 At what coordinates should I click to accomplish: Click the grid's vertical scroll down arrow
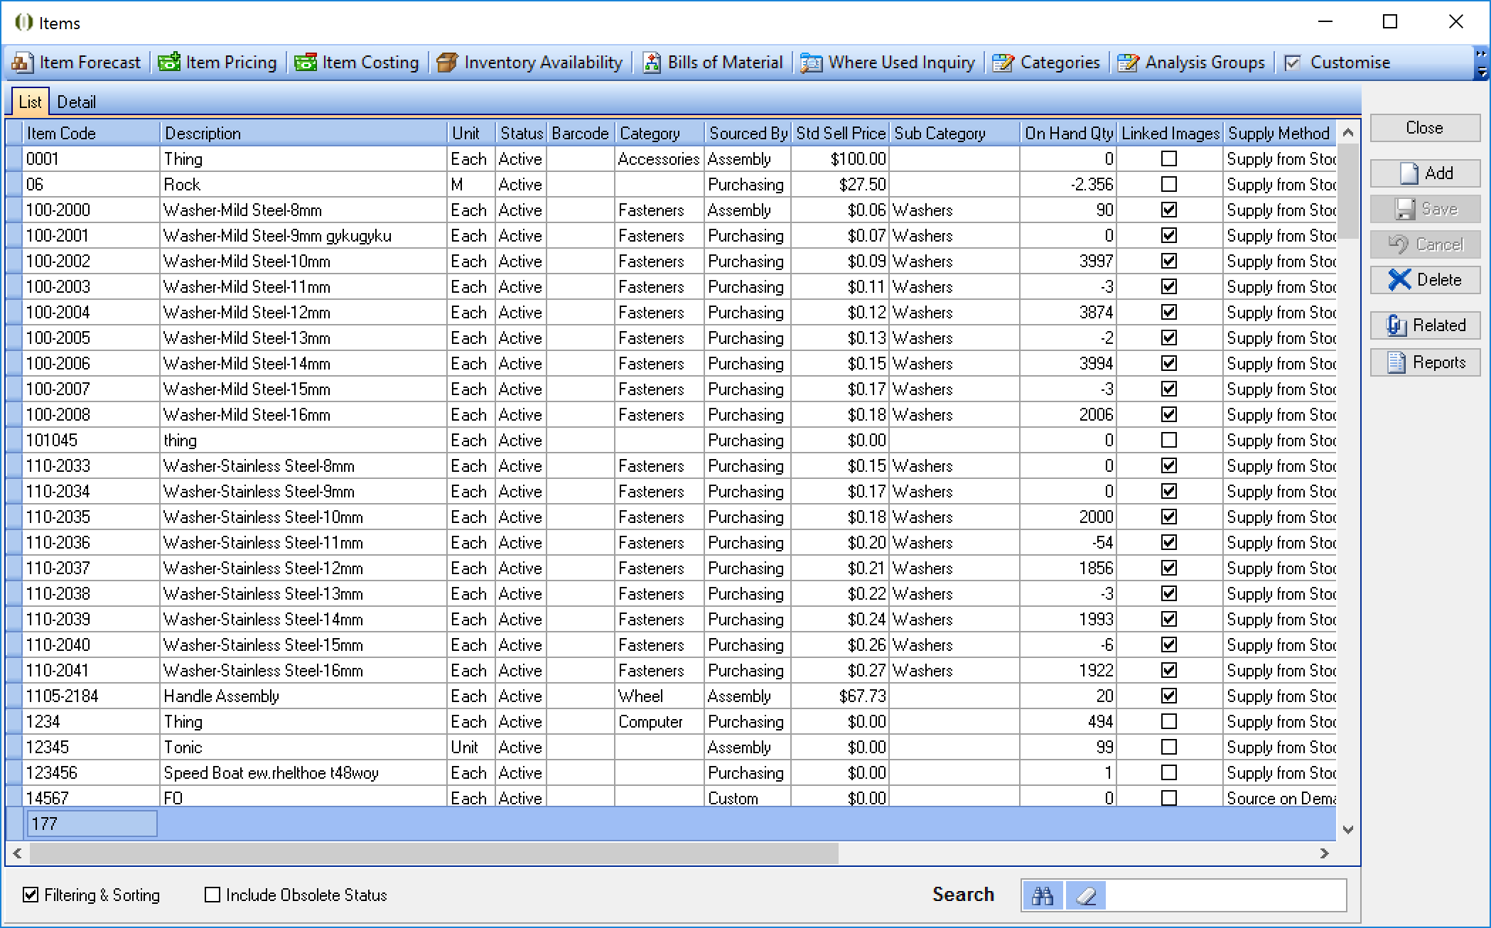click(1348, 829)
